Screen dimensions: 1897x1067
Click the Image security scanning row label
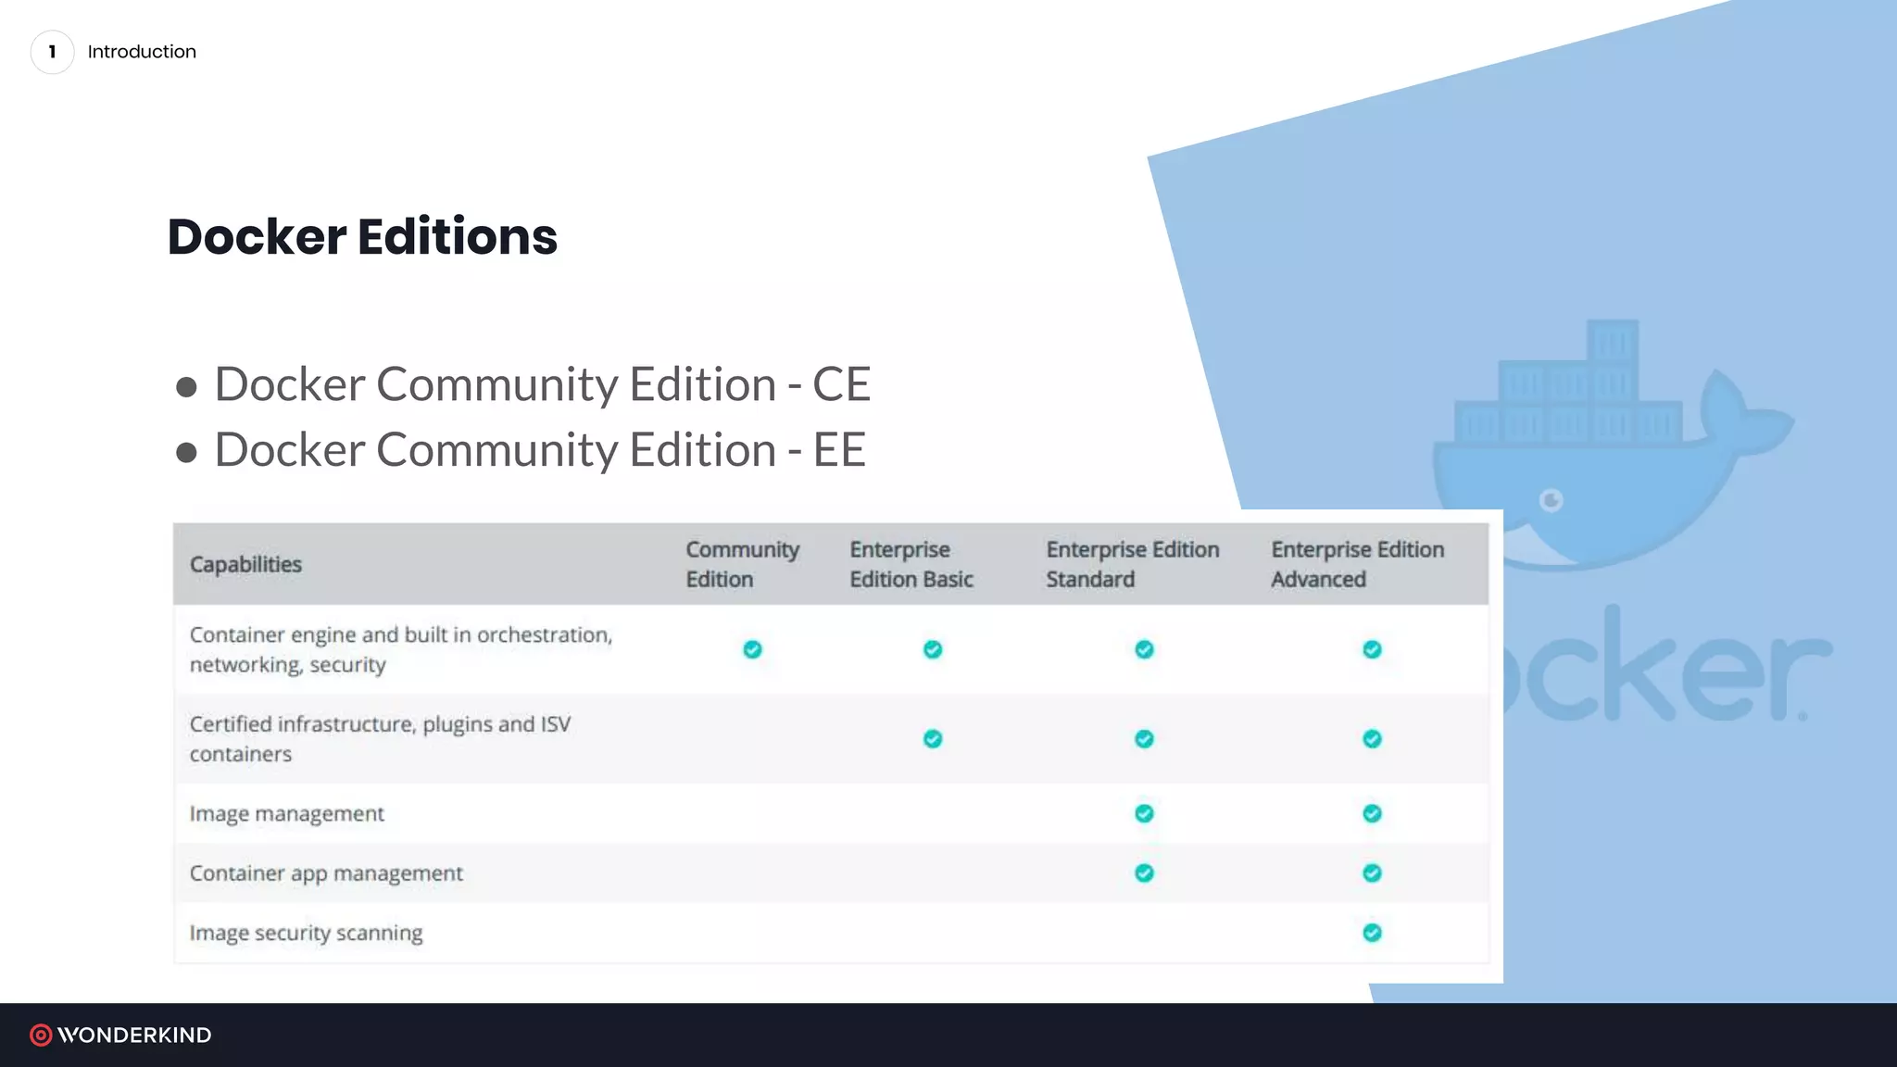point(306,933)
